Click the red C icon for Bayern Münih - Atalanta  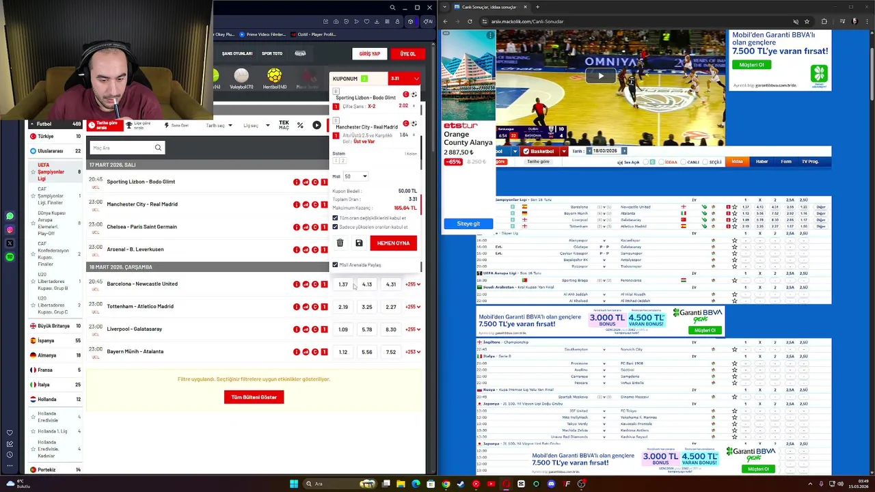click(315, 352)
